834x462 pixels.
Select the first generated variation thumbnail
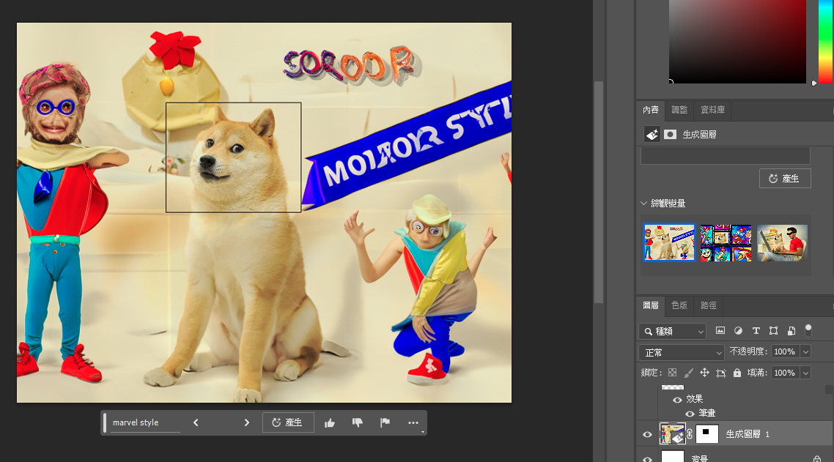point(669,242)
